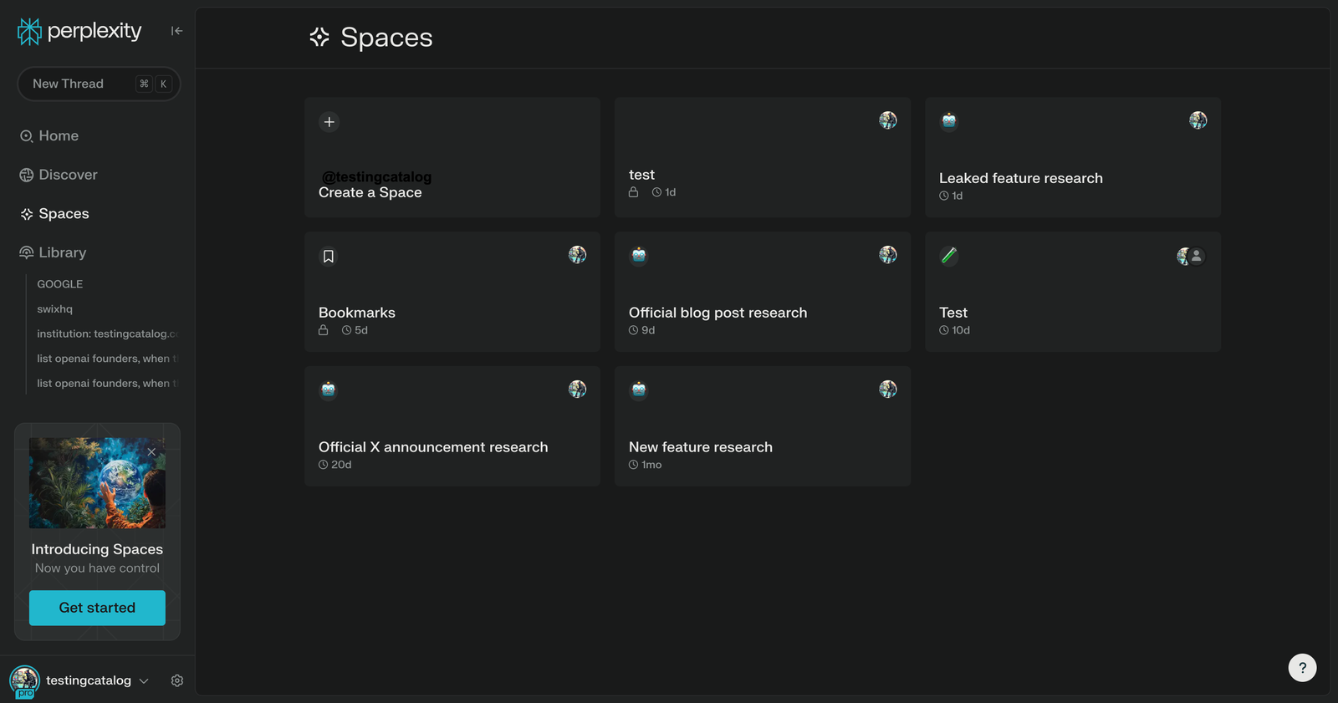The width and height of the screenshot is (1338, 703).
Task: Click the Perplexity logo
Action: coord(80,32)
